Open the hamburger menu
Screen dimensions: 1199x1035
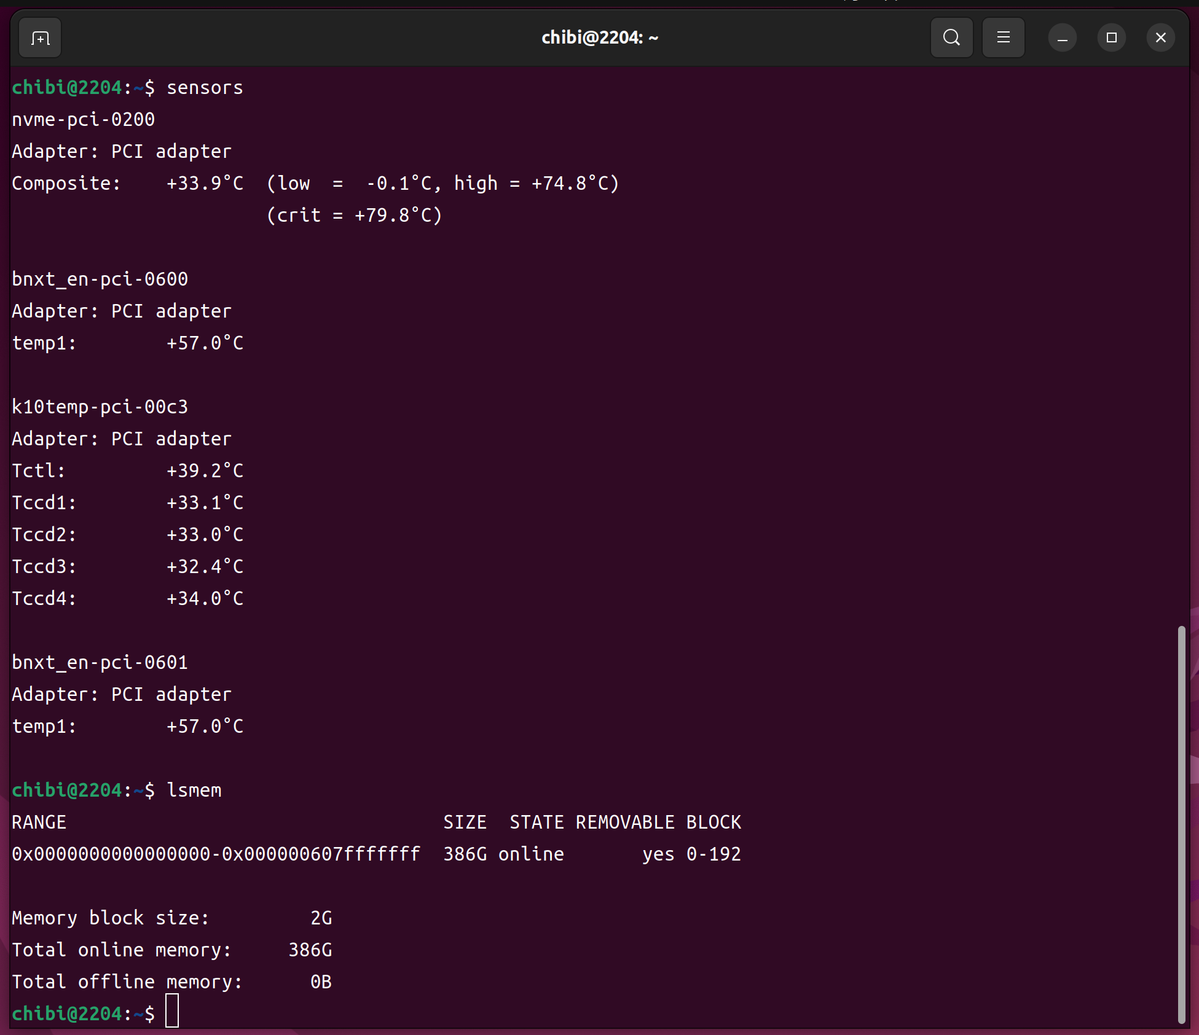coord(1003,38)
